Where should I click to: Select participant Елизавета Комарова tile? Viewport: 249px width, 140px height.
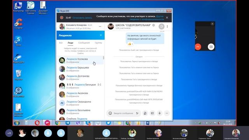[x=236, y=133]
